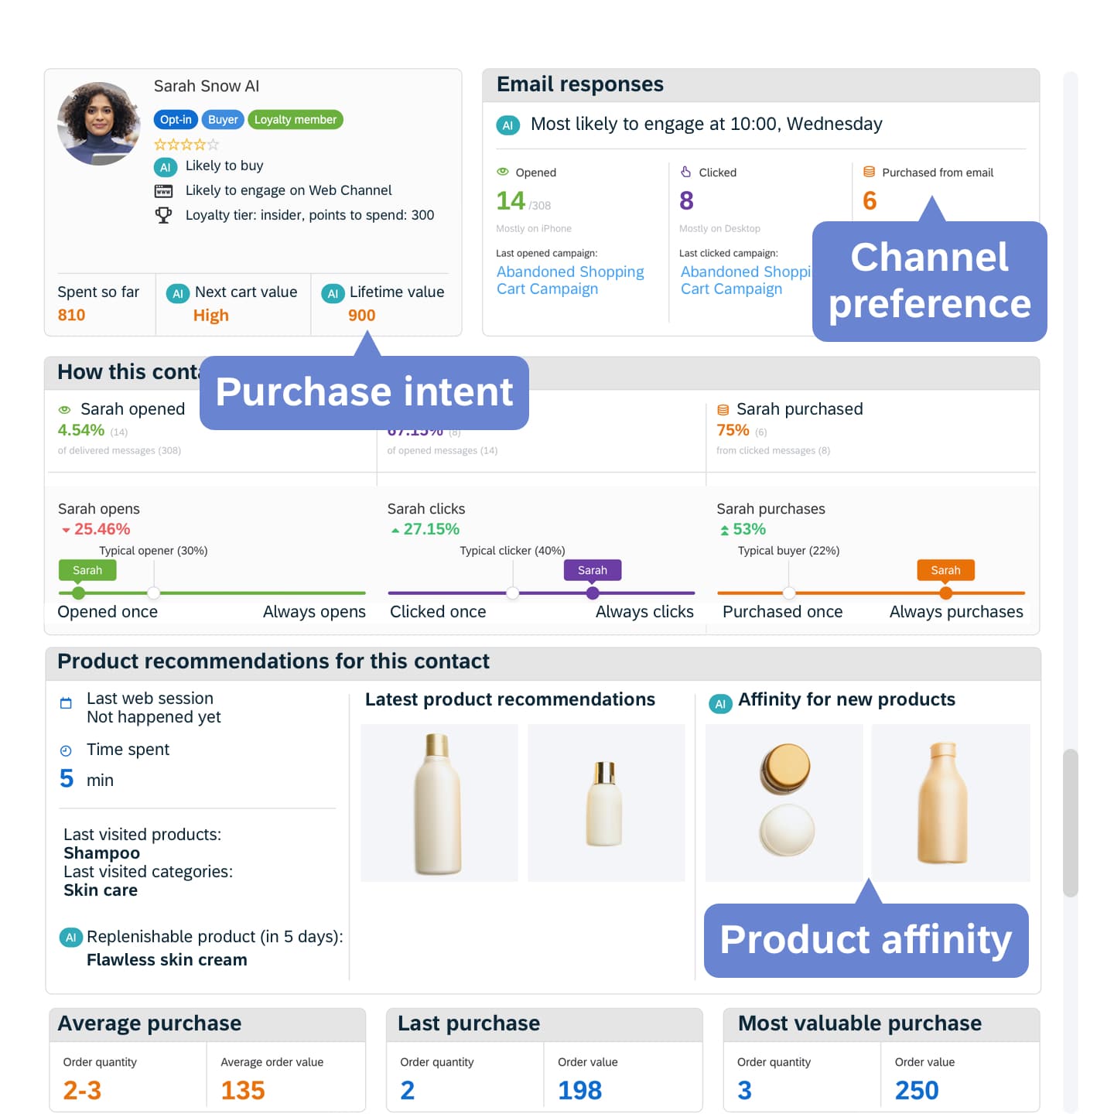The image size is (1114, 1114).
Task: Click the hand pointer icon beside Clicked
Action: tap(685, 172)
